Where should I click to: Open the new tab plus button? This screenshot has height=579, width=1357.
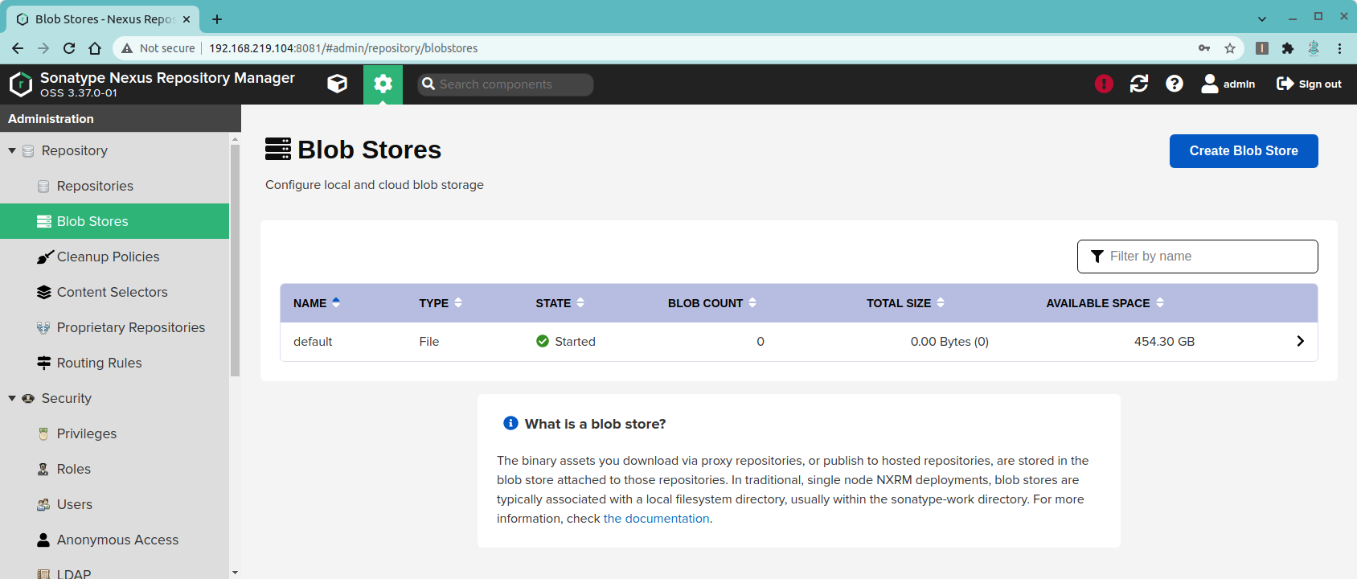tap(217, 18)
